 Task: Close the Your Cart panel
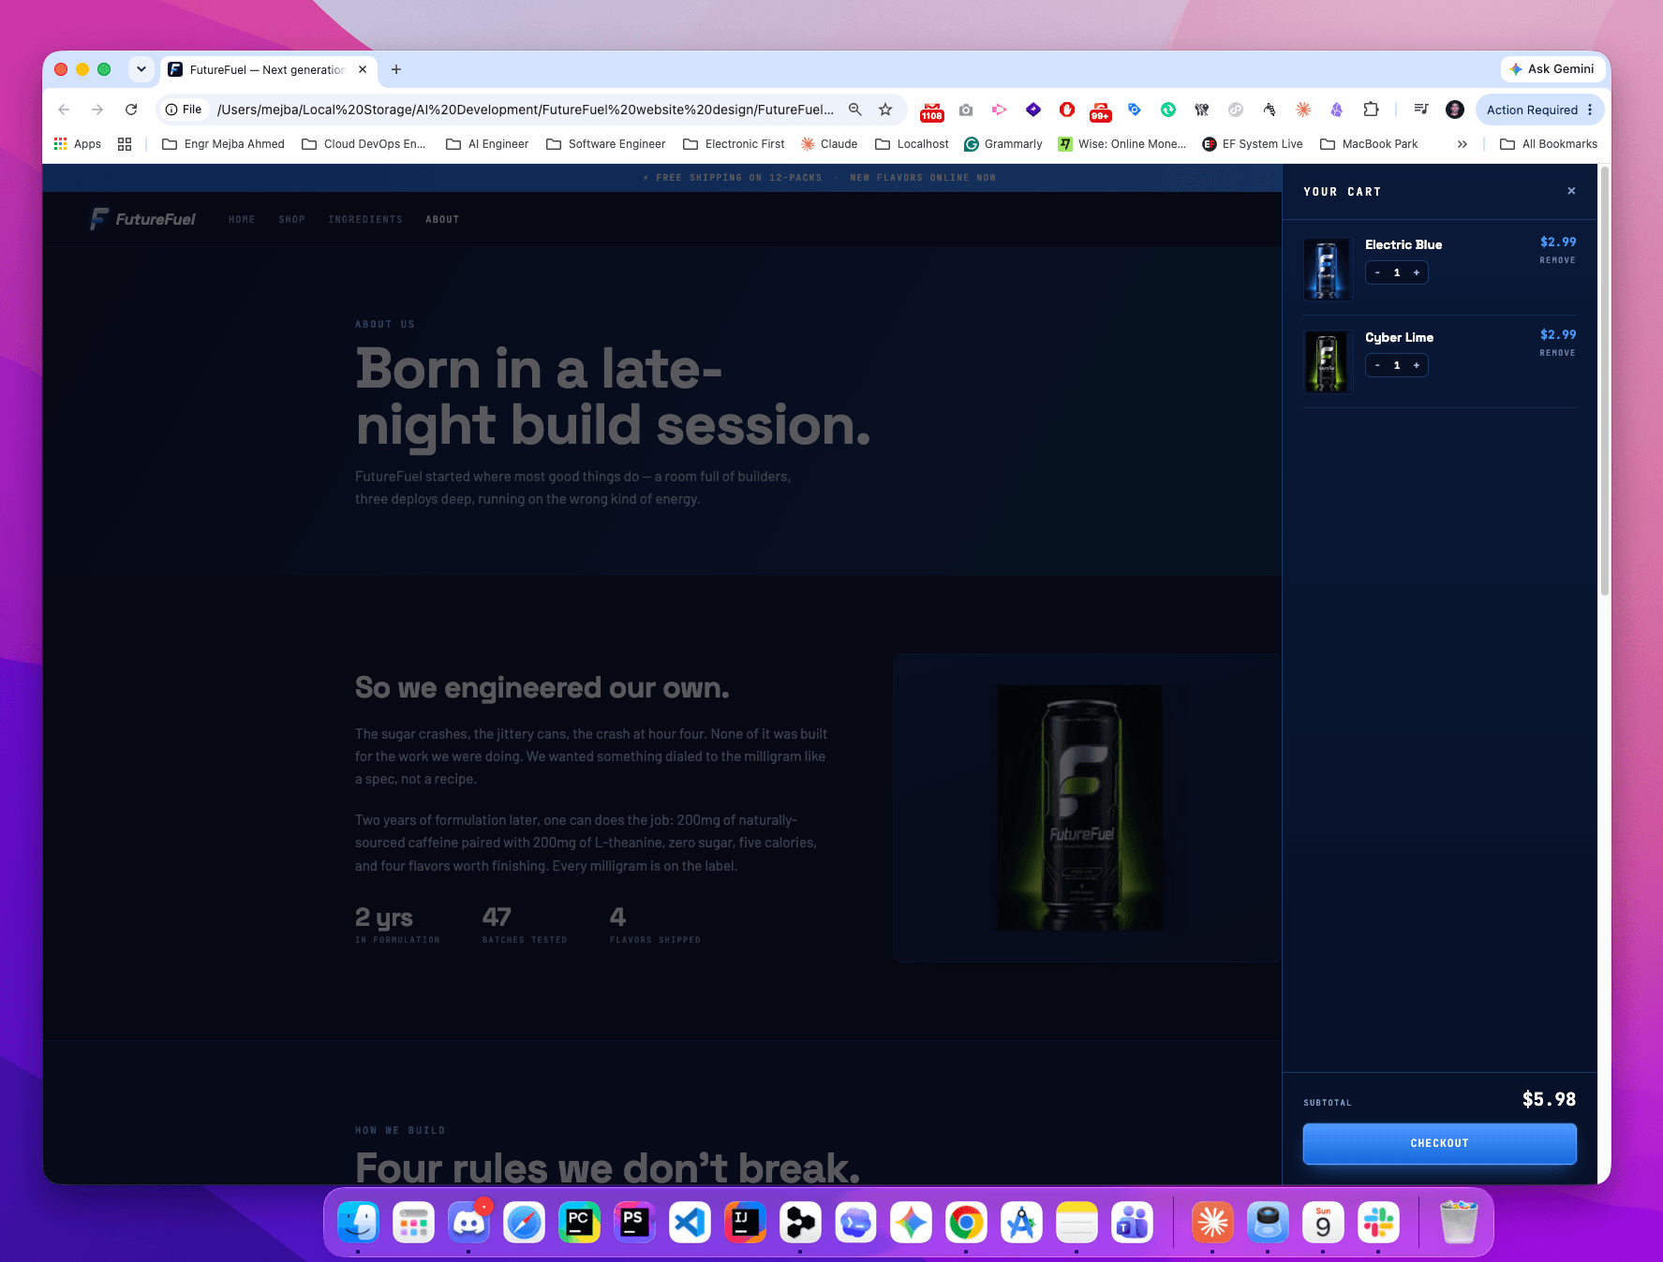[x=1571, y=191]
